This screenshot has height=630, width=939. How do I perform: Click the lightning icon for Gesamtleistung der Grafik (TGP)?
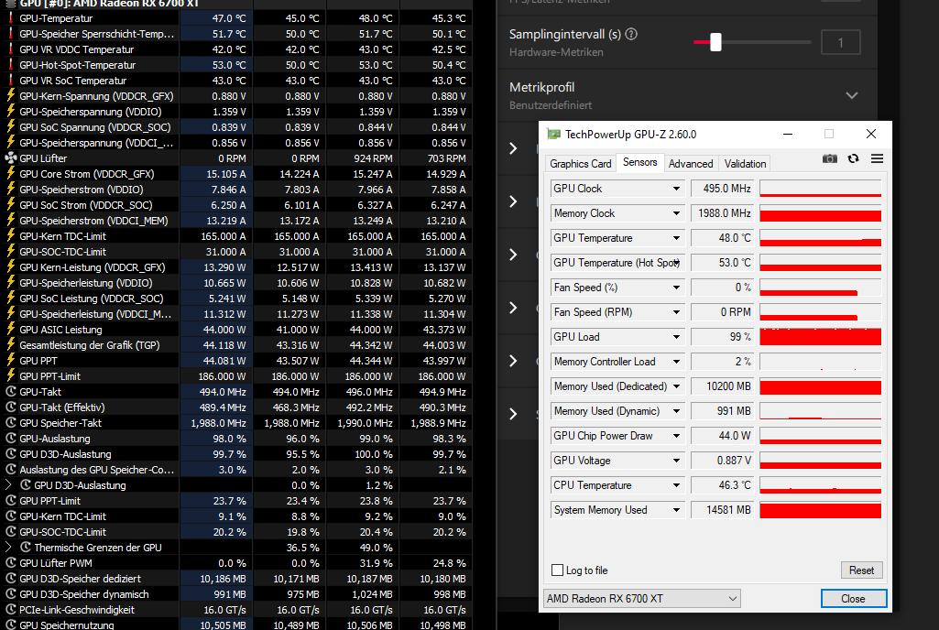[x=11, y=345]
